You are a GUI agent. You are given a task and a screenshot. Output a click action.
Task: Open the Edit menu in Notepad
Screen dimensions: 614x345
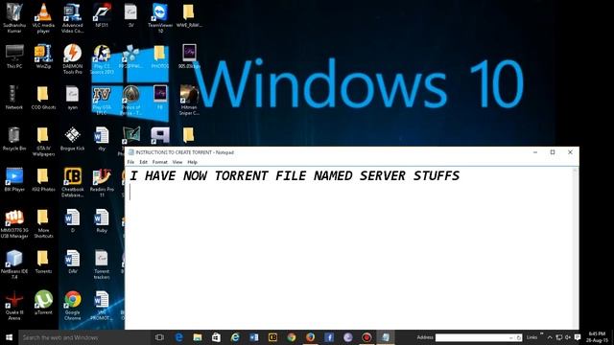(x=143, y=162)
